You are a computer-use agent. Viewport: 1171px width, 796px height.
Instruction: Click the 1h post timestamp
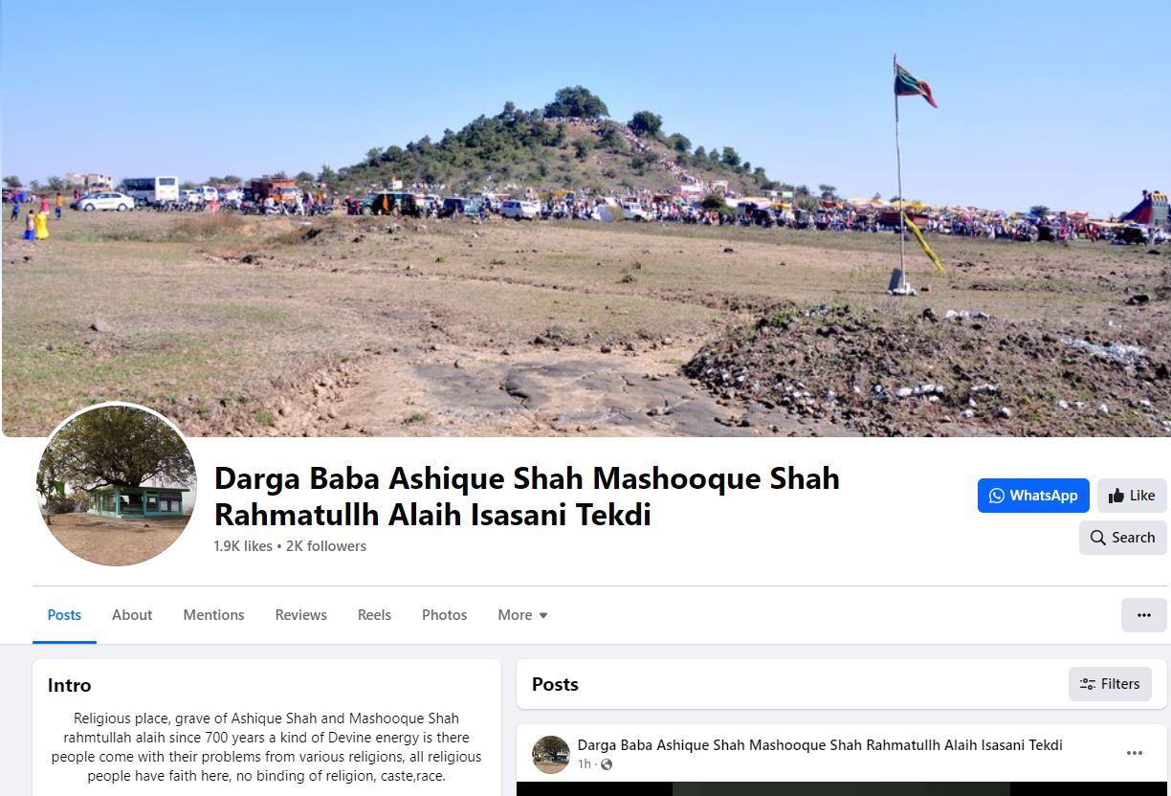tap(584, 764)
